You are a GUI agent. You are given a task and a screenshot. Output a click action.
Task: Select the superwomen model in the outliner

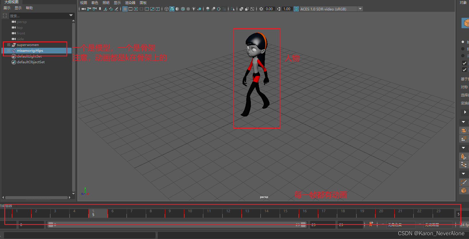(x=28, y=45)
